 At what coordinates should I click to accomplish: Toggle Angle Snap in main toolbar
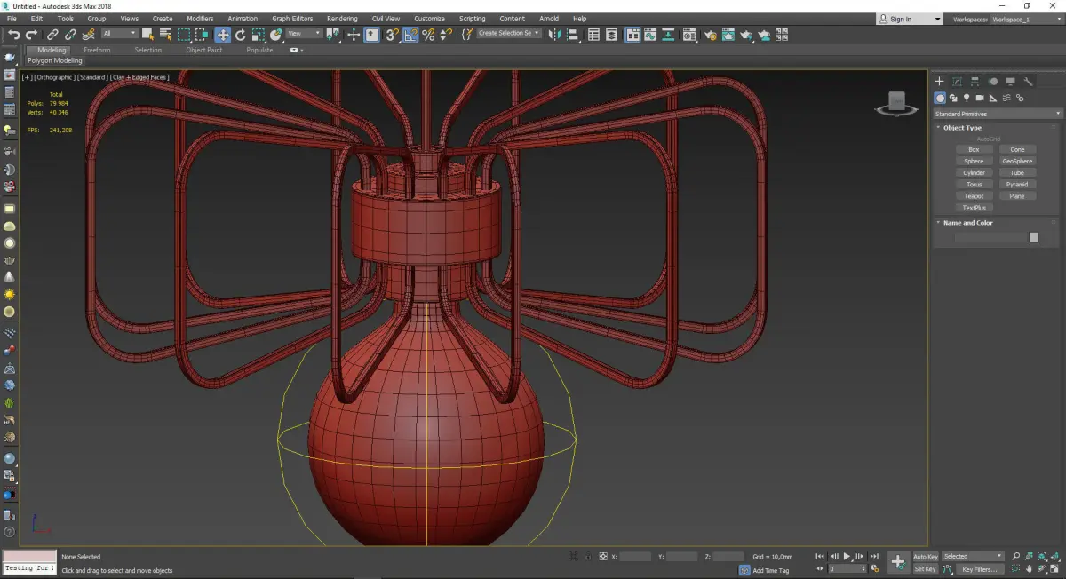[410, 35]
